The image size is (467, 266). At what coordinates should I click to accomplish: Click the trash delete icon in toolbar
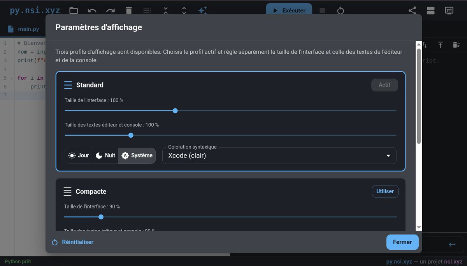[x=129, y=10]
